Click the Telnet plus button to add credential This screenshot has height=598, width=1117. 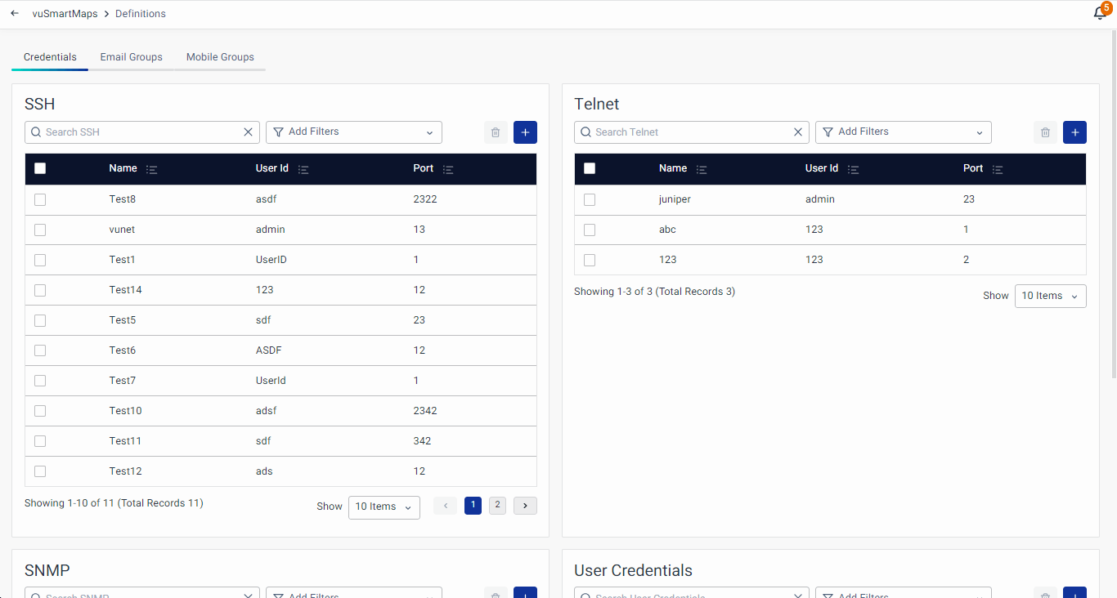click(x=1074, y=132)
